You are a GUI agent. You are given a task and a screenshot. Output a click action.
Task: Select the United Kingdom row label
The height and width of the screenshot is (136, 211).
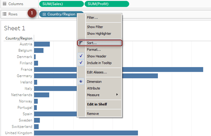[19, 133]
